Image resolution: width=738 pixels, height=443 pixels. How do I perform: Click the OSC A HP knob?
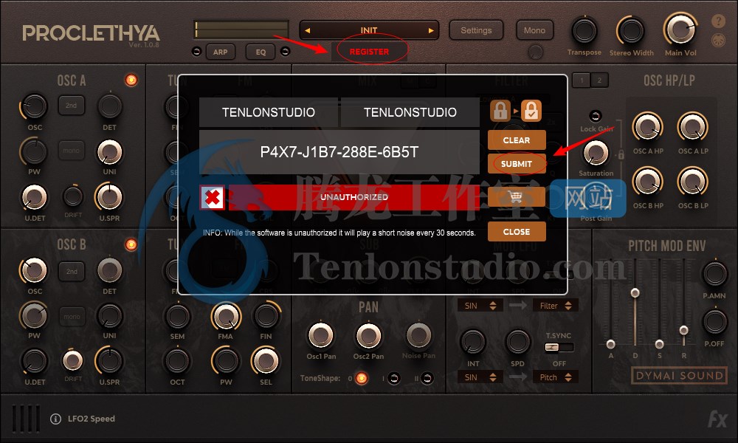(x=648, y=127)
